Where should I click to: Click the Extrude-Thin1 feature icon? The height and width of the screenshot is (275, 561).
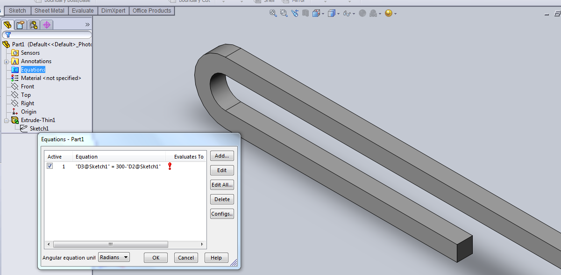click(x=15, y=120)
